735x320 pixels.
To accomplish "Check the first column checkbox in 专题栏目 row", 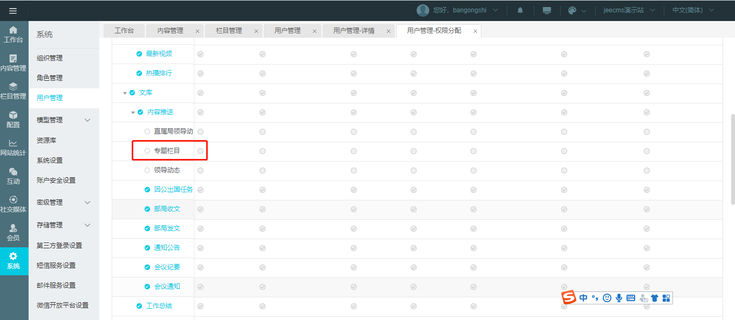I will point(200,151).
